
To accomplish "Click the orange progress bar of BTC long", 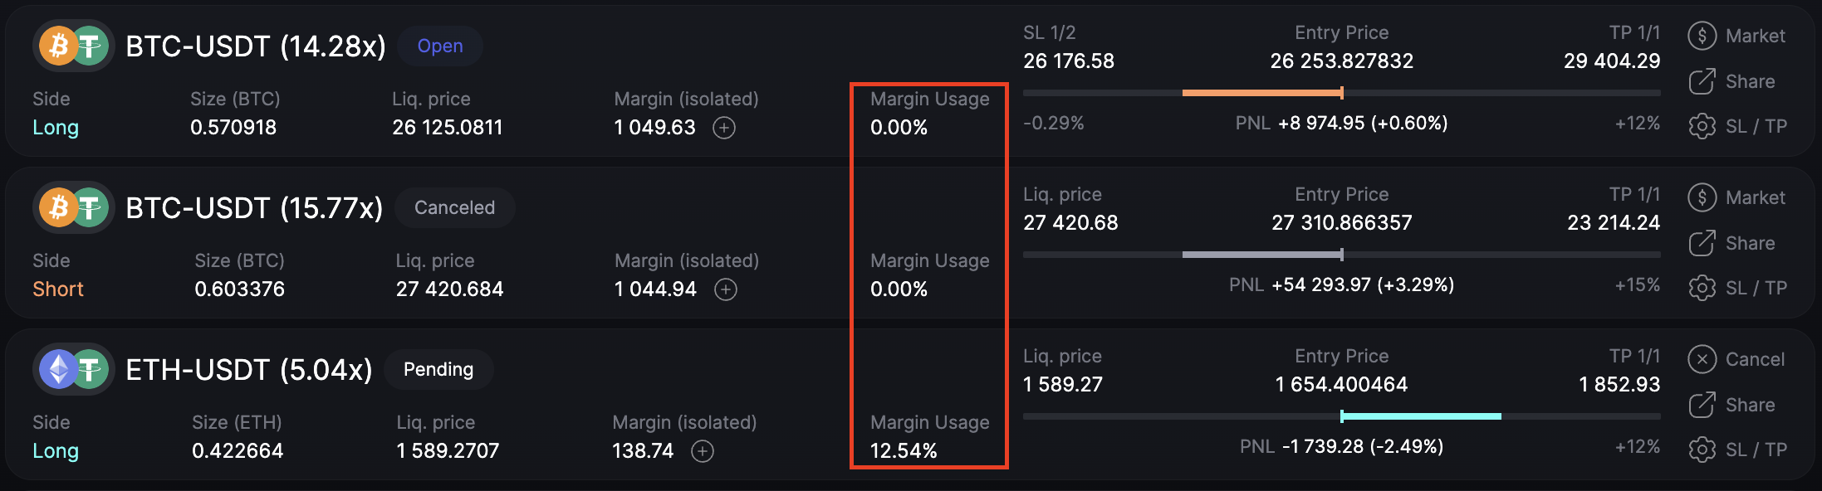I will 1261,93.
